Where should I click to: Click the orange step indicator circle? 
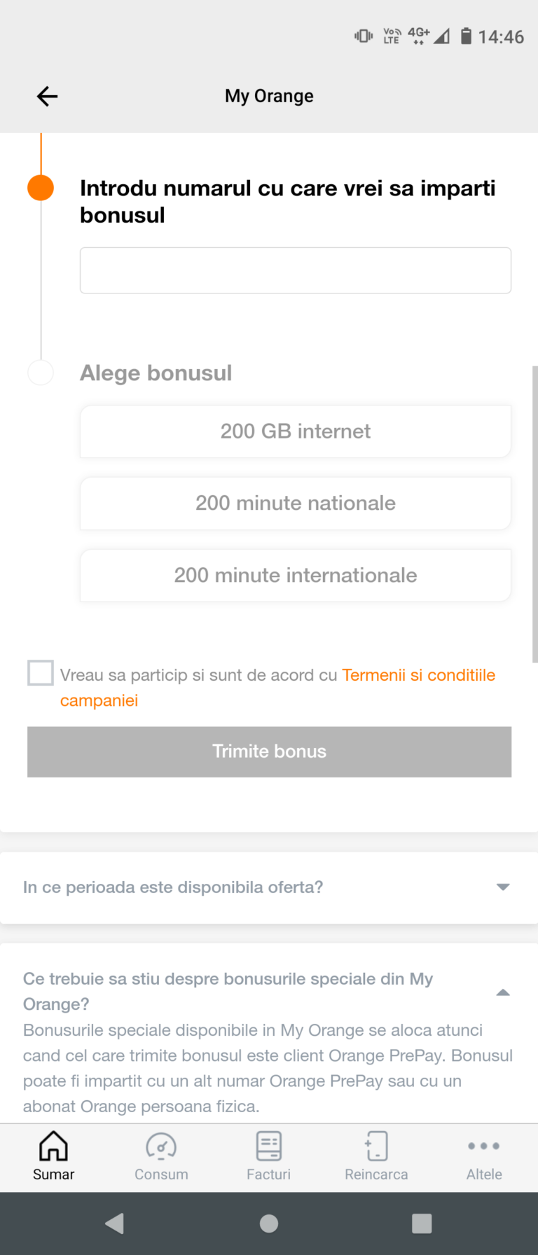pyautogui.click(x=41, y=188)
